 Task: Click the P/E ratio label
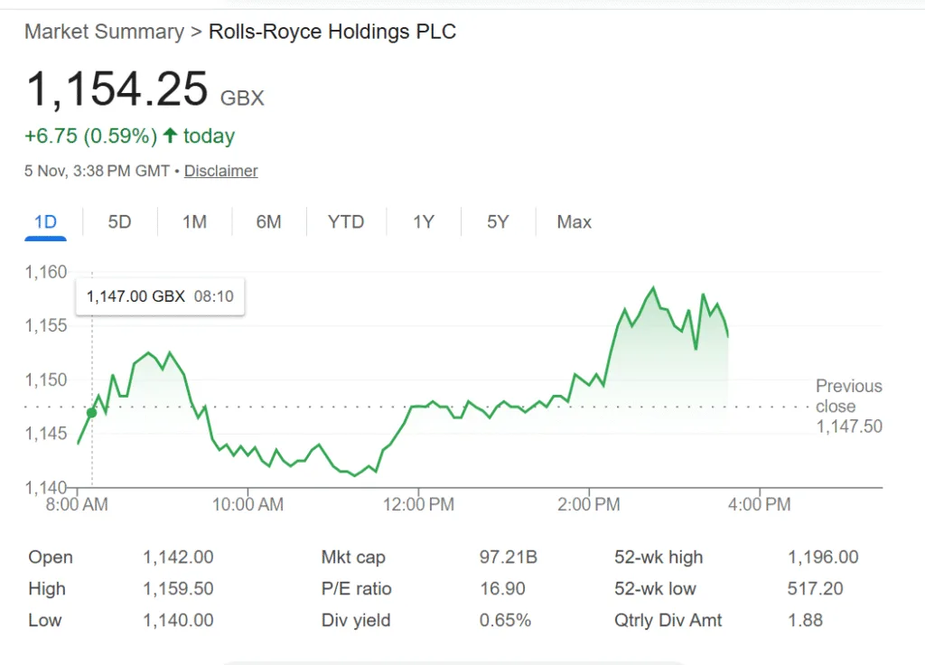[x=356, y=589]
